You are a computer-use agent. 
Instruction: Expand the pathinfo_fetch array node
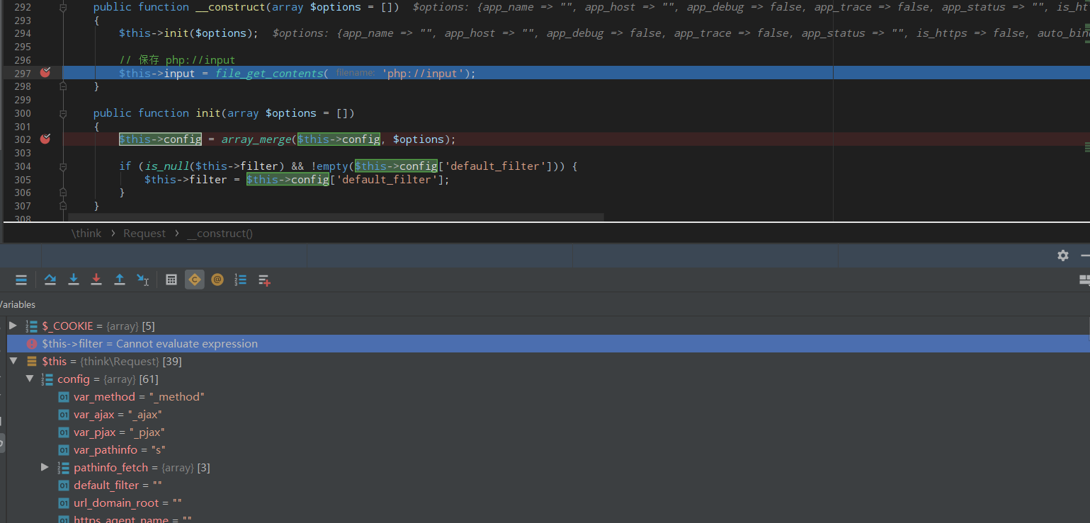(45, 467)
